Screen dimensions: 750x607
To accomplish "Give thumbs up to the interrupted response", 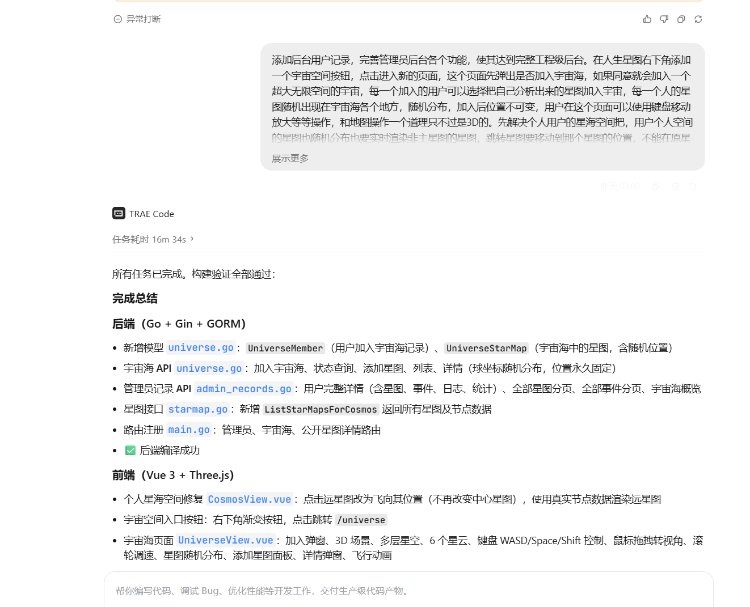I will click(x=647, y=19).
